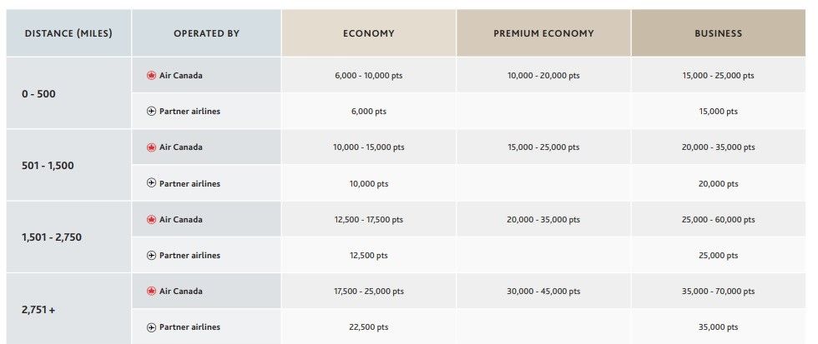Select the 35,000 - 70,000 pts business cell
Viewport: 818px width, 344px height.
click(718, 292)
